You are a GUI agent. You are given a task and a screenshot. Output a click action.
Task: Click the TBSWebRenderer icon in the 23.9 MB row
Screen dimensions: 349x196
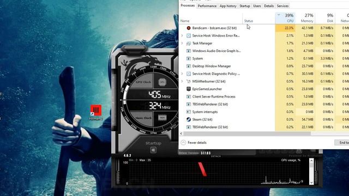189,104
